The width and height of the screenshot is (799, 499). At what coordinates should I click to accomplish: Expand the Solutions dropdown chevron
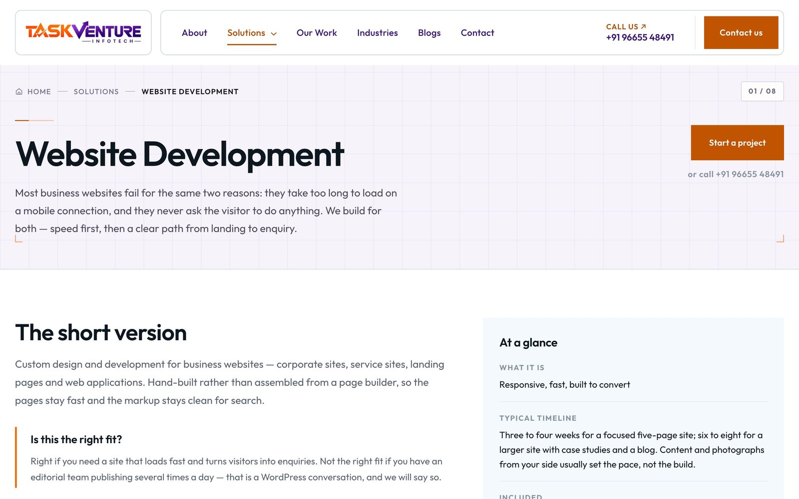pos(274,33)
